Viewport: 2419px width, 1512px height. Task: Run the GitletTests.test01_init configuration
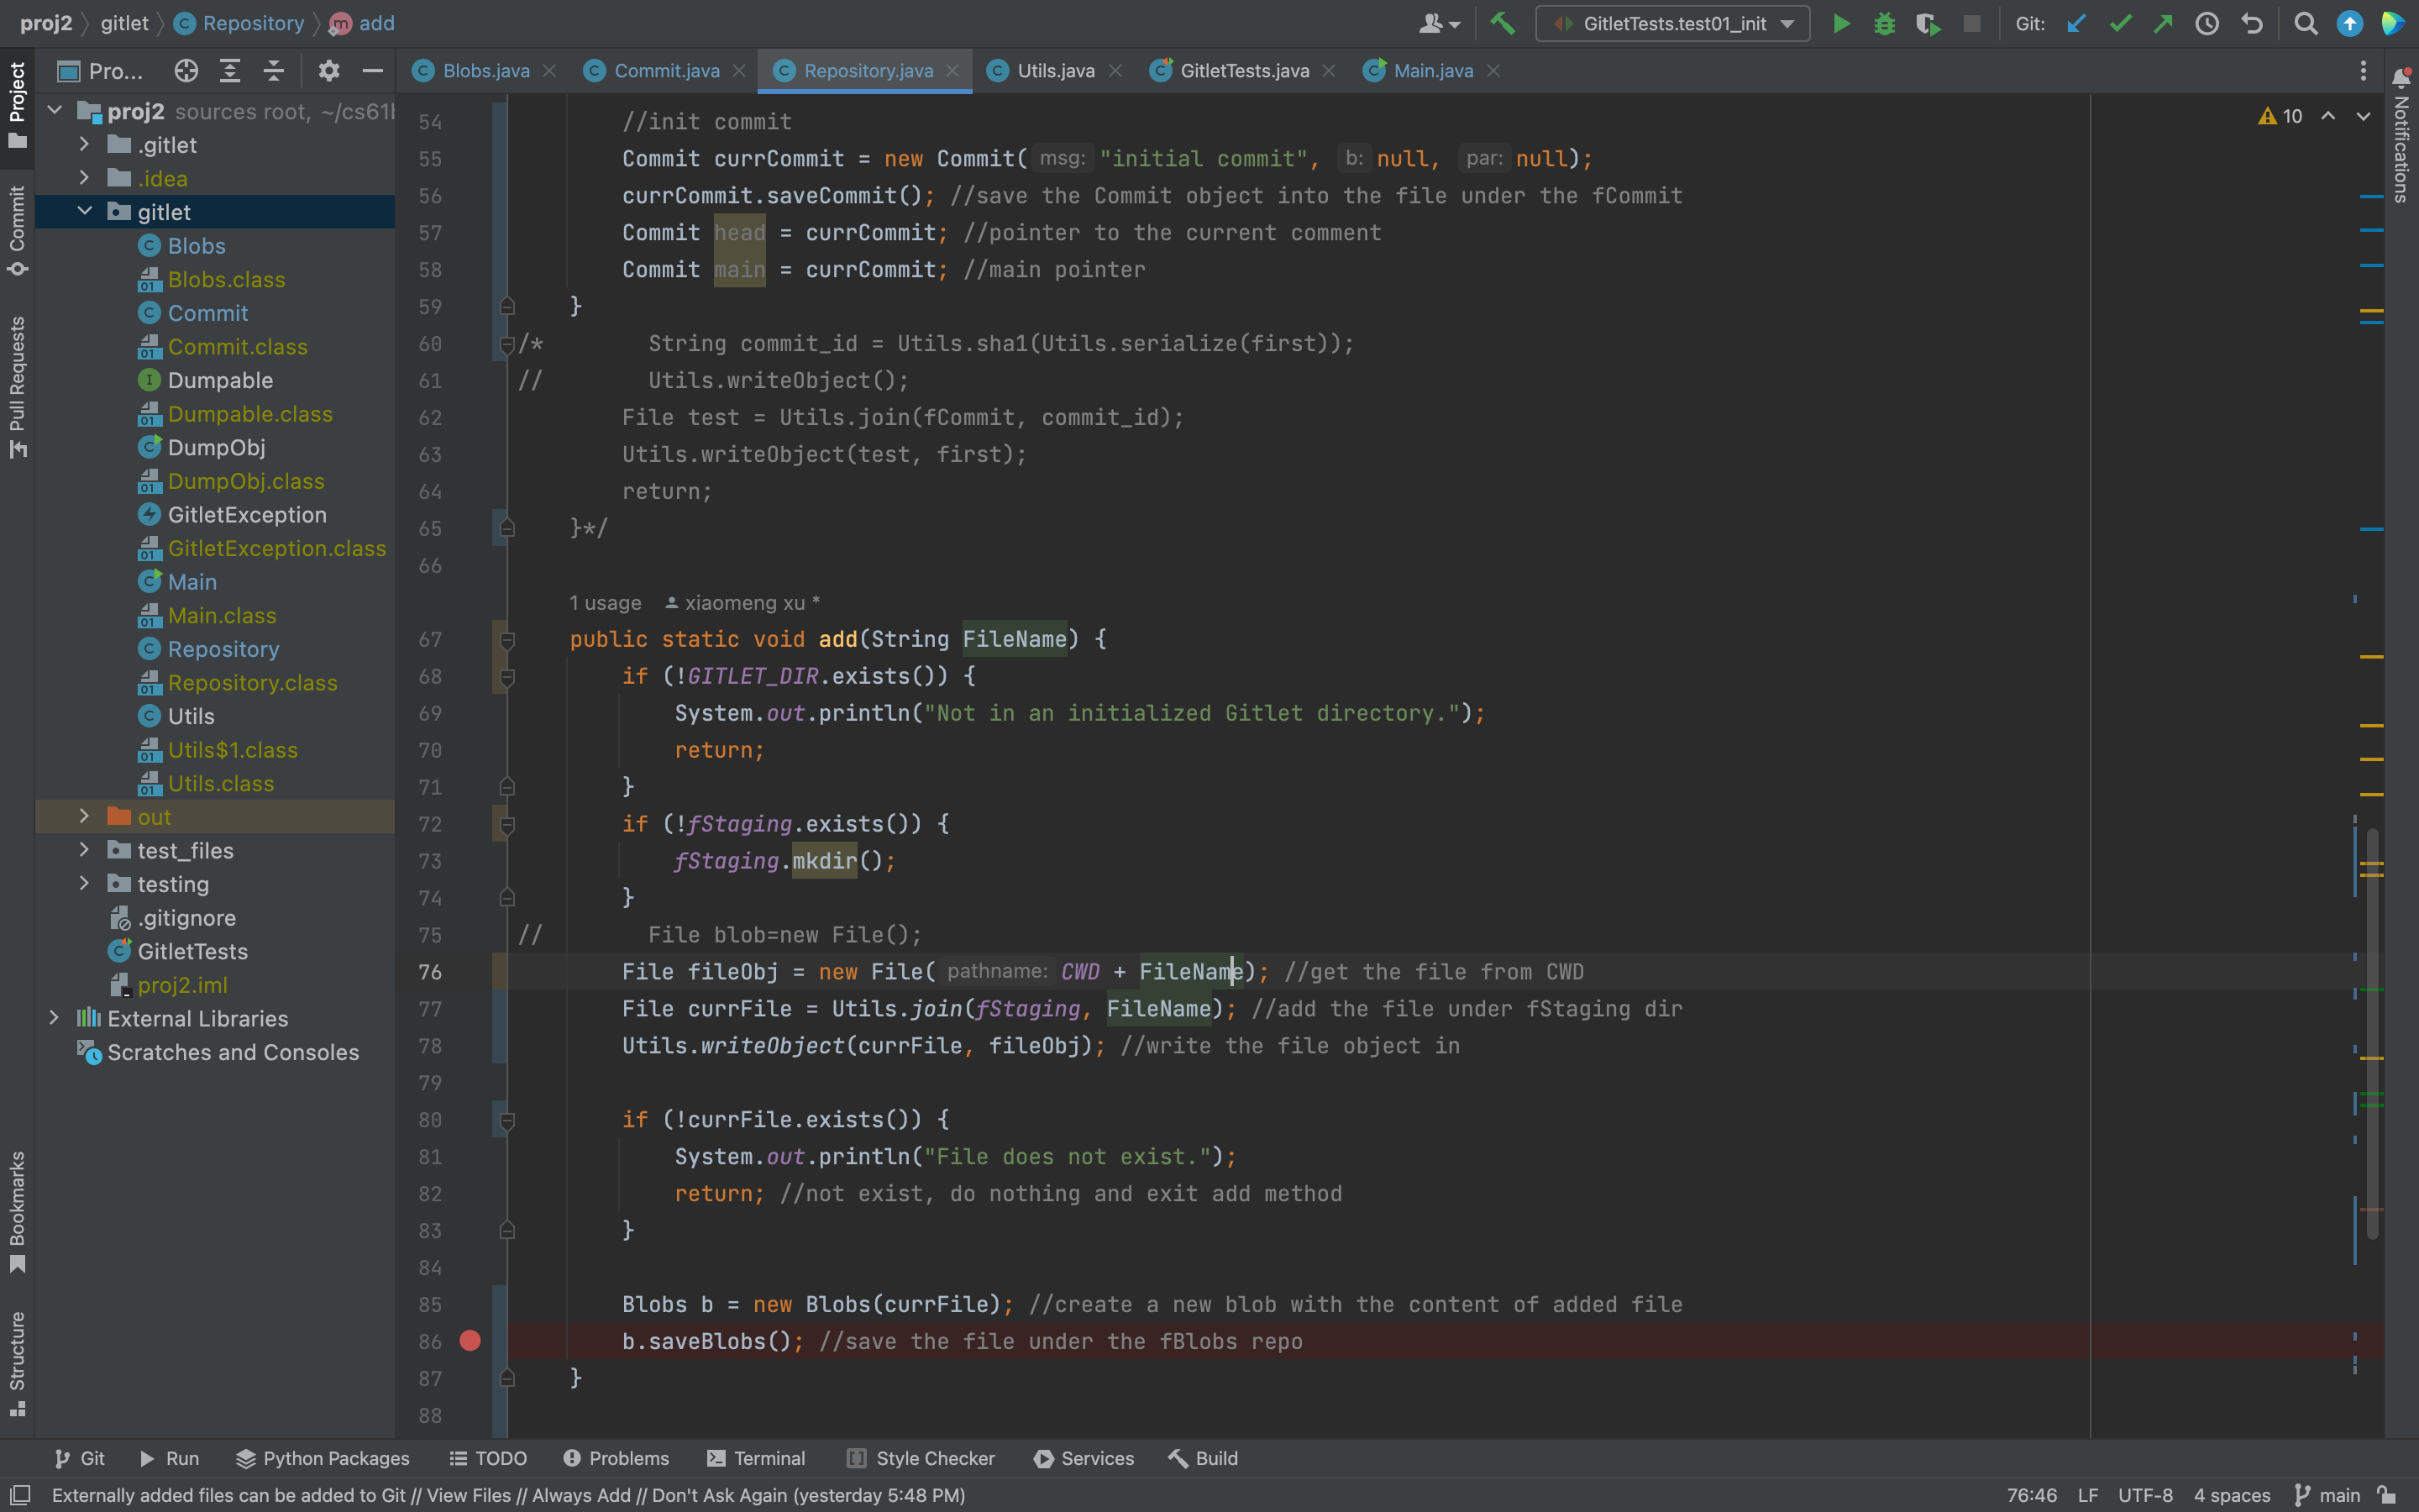pos(1840,23)
